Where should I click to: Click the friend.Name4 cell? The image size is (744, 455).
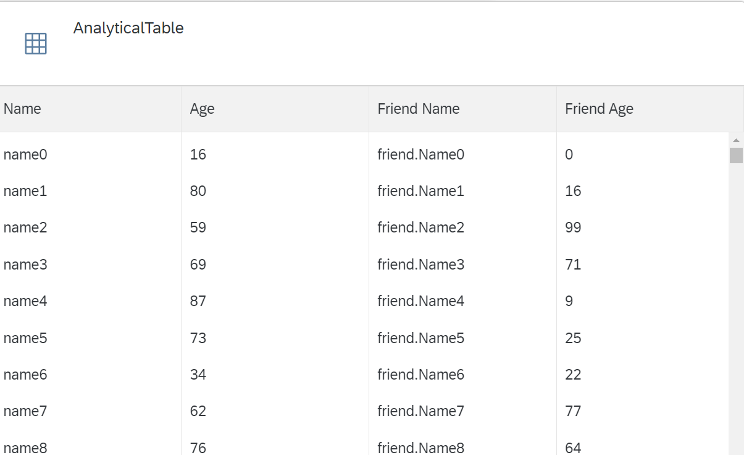coord(420,301)
